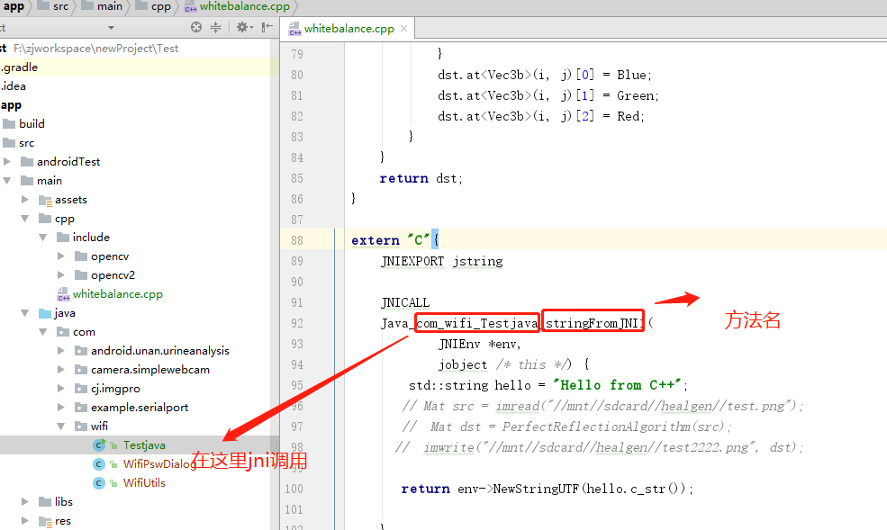
Task: Expand the example.serialport package
Action: [x=61, y=408]
